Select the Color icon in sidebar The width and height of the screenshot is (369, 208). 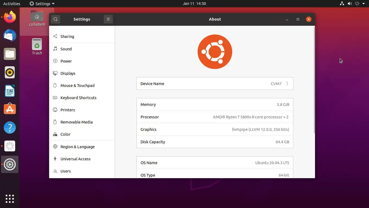(x=55, y=134)
